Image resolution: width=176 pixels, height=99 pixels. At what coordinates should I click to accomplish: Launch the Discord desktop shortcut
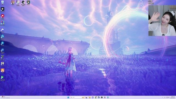pos(2,30)
